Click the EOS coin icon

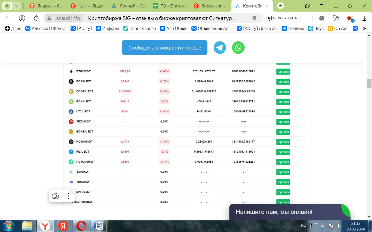[x=71, y=81]
